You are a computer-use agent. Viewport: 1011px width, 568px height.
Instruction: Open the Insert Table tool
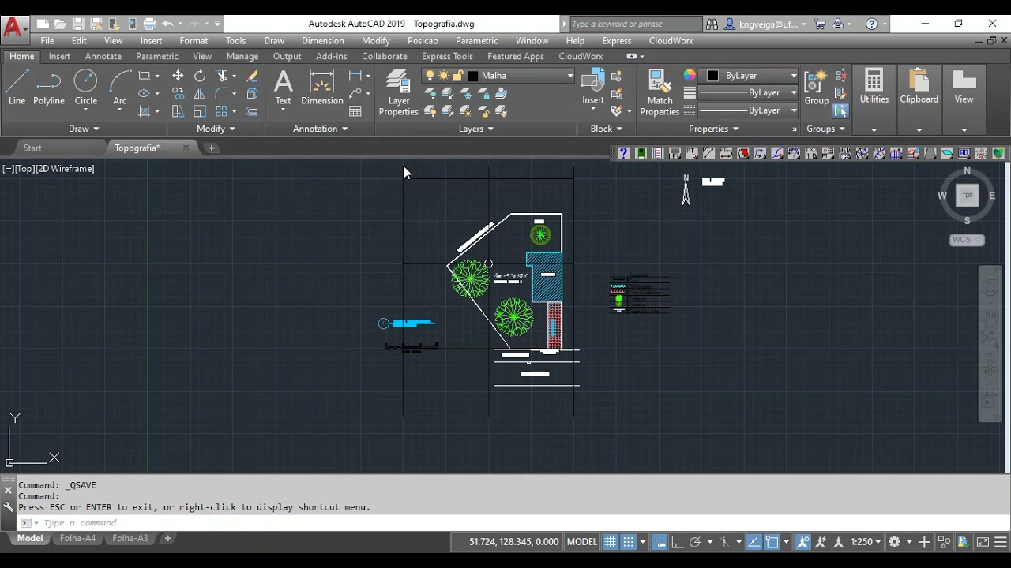355,111
